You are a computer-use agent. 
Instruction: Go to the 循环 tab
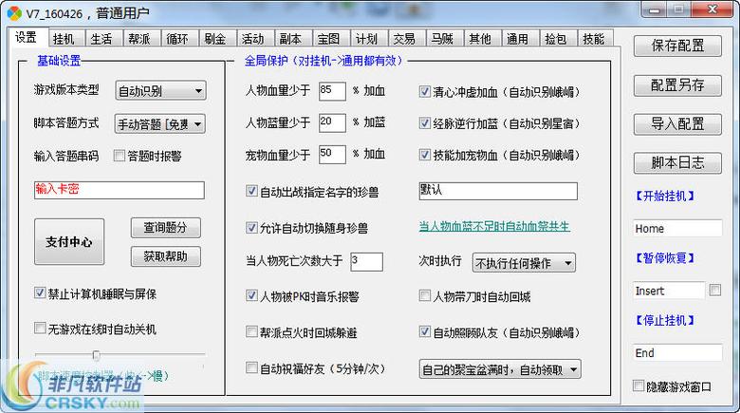(x=180, y=38)
